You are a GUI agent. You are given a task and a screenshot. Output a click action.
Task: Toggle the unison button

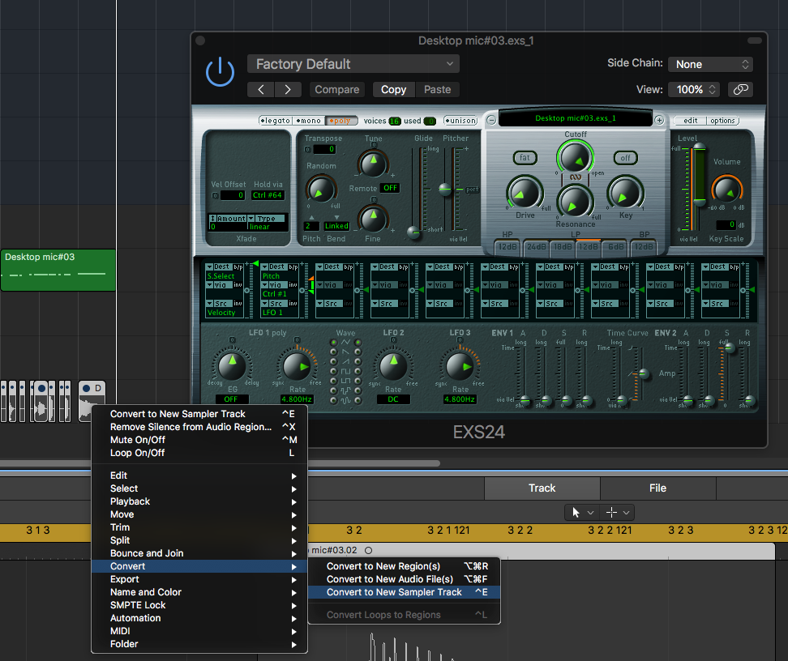460,121
